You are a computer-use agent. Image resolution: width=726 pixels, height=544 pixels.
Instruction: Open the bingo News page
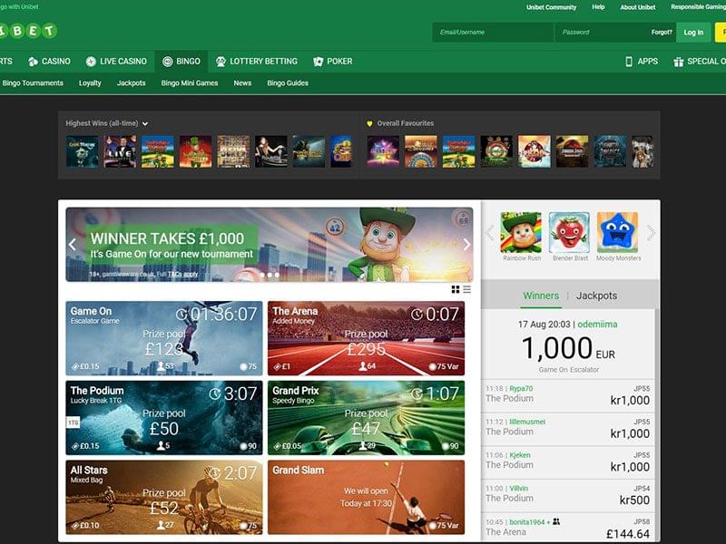(242, 83)
